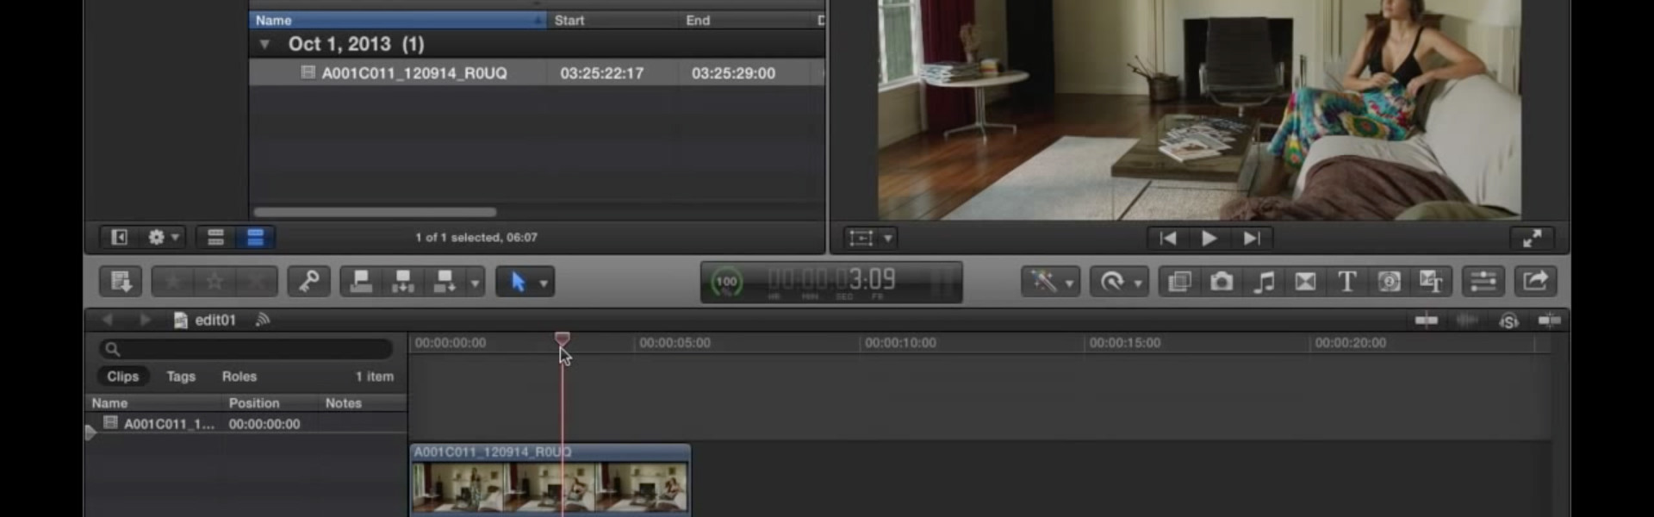Click the browser horizontal scrollbar
The height and width of the screenshot is (517, 1654).
click(x=375, y=212)
